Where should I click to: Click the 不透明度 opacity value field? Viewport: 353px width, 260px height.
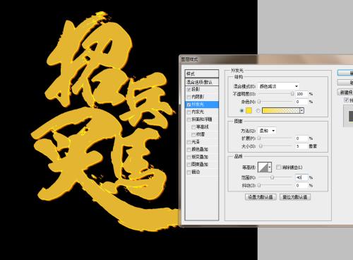301,94
